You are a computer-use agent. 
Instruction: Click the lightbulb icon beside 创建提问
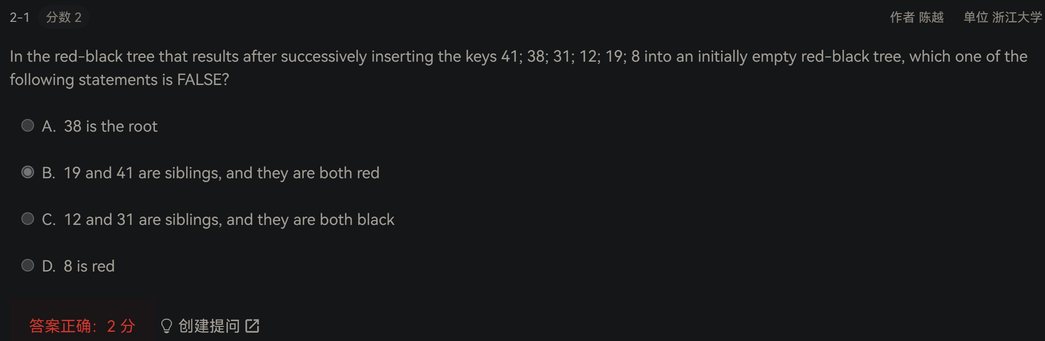[x=166, y=326]
